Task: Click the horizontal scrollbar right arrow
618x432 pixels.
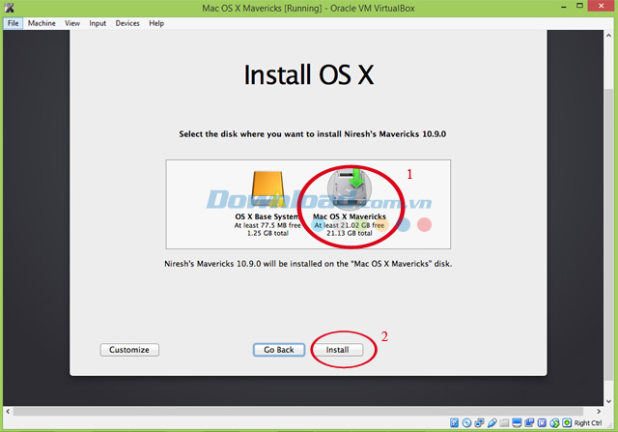Action: tap(599, 411)
